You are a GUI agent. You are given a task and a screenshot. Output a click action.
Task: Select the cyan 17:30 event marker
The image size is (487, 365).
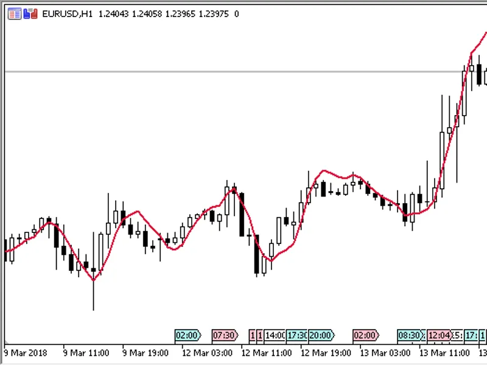tap(297, 335)
